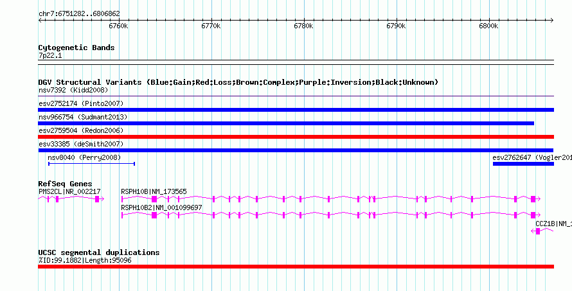Click the esv2762647 (Vogler) label

(x=532, y=157)
